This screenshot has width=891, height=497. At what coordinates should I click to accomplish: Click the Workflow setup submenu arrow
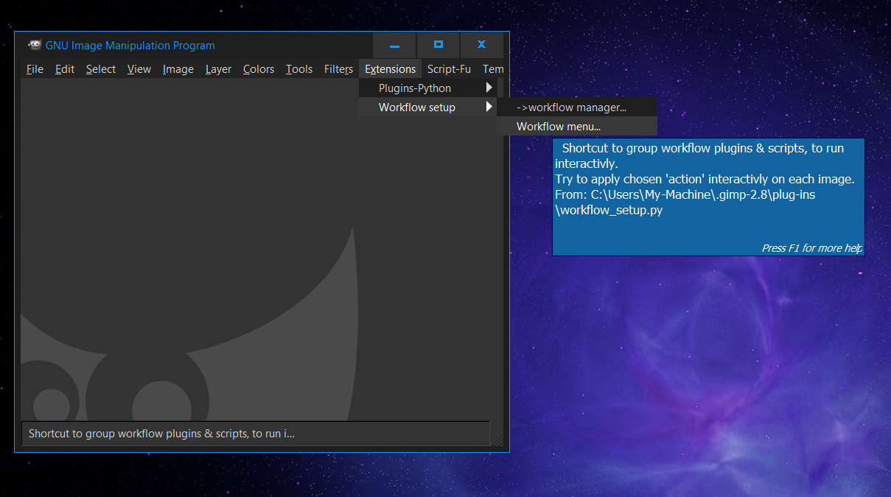tap(489, 107)
